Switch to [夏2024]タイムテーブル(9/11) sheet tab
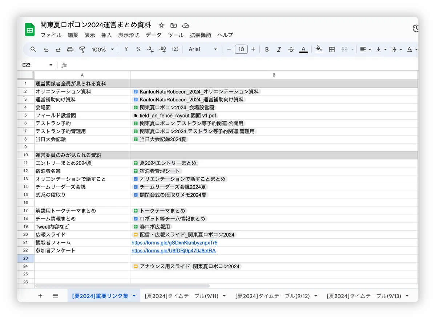Image resolution: width=436 pixels, height=319 pixels. (185, 296)
